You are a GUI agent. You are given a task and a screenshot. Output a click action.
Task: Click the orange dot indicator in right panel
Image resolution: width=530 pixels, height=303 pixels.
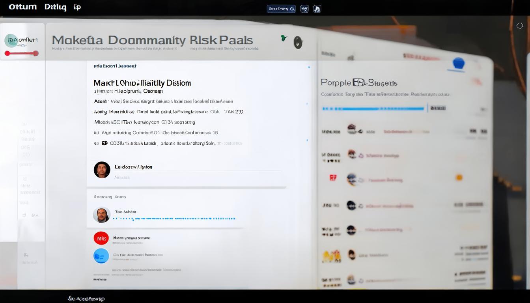coord(459,178)
